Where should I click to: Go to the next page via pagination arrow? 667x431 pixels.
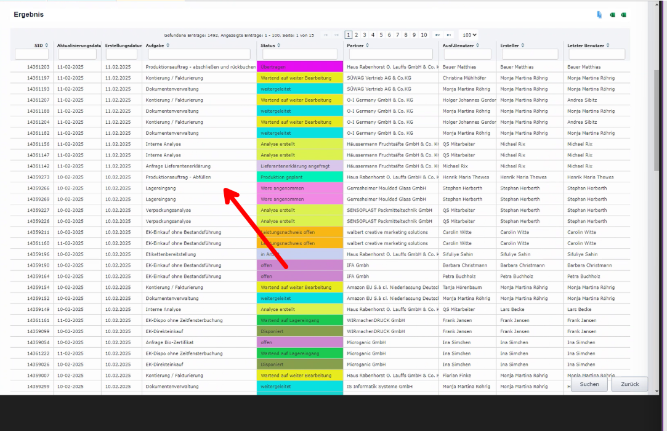[x=438, y=34]
